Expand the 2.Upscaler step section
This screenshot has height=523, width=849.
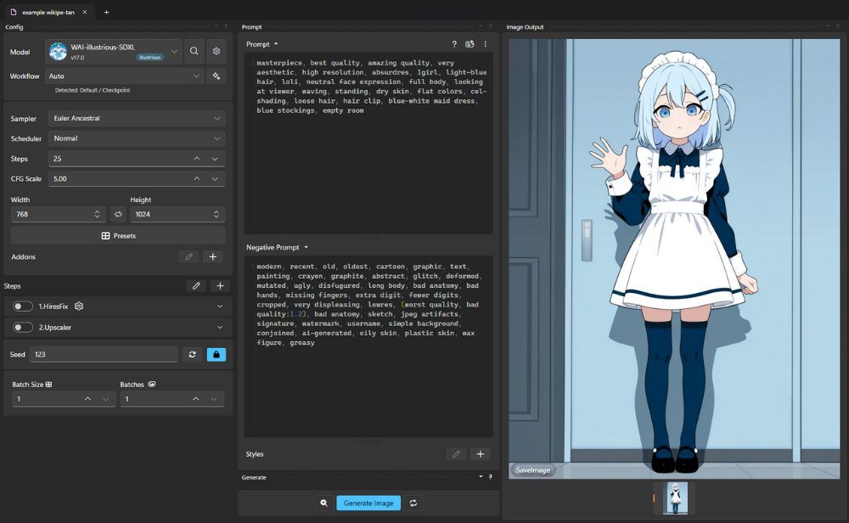(x=220, y=328)
